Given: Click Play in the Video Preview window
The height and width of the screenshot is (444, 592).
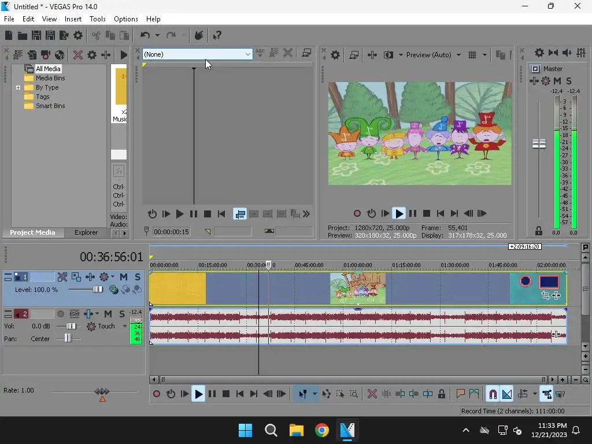Looking at the screenshot, I should 399,214.
